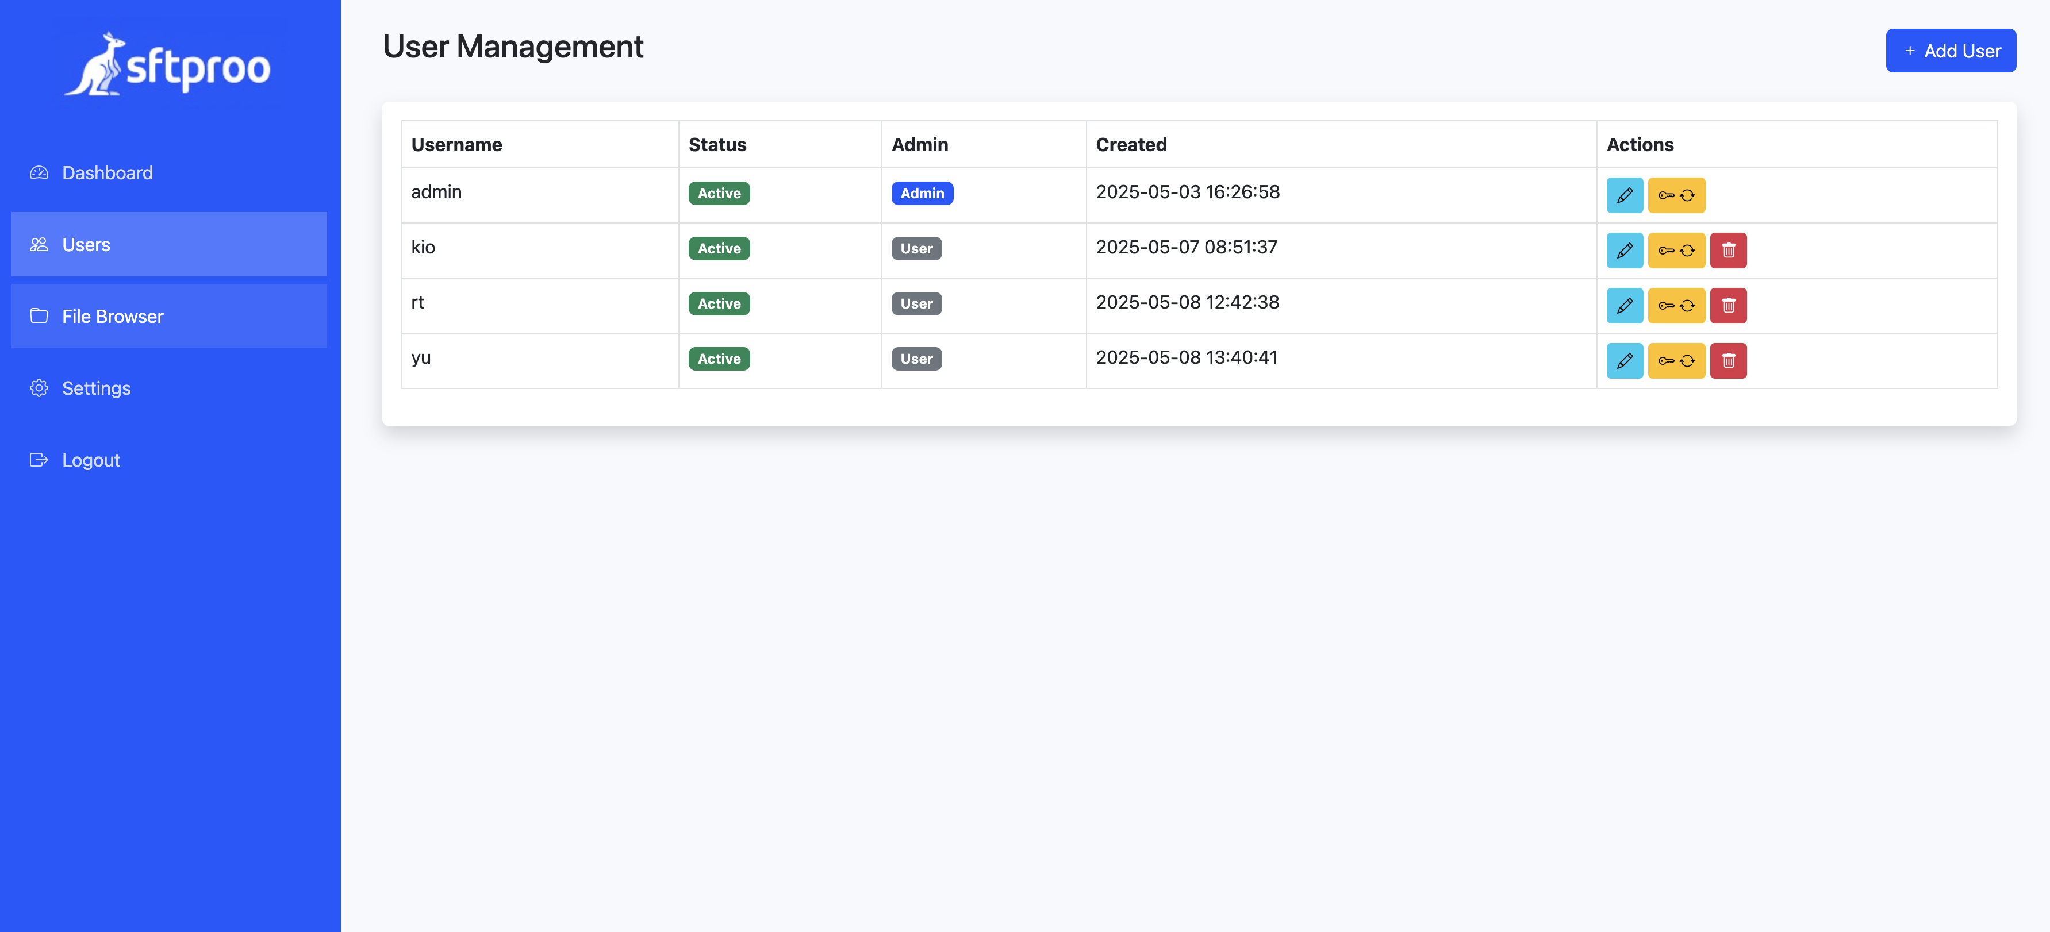The height and width of the screenshot is (932, 2050).
Task: Click the Admin role badge for admin user
Action: (x=922, y=192)
